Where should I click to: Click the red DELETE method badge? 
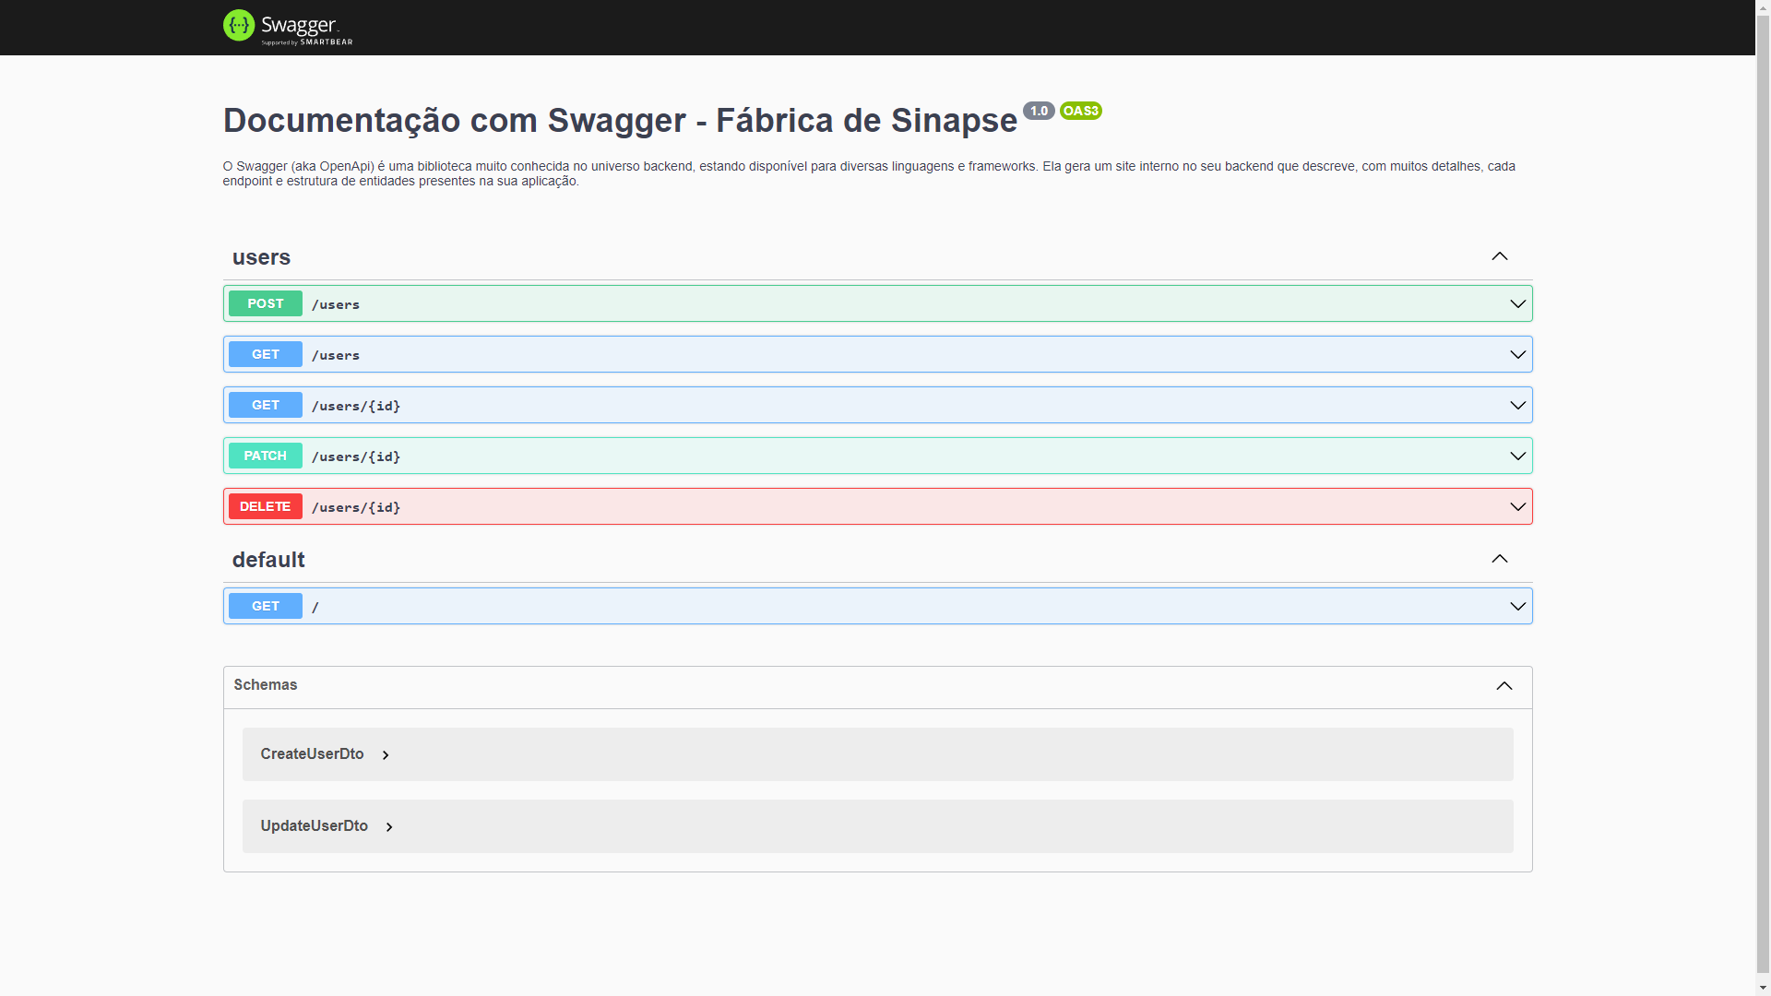click(x=265, y=506)
